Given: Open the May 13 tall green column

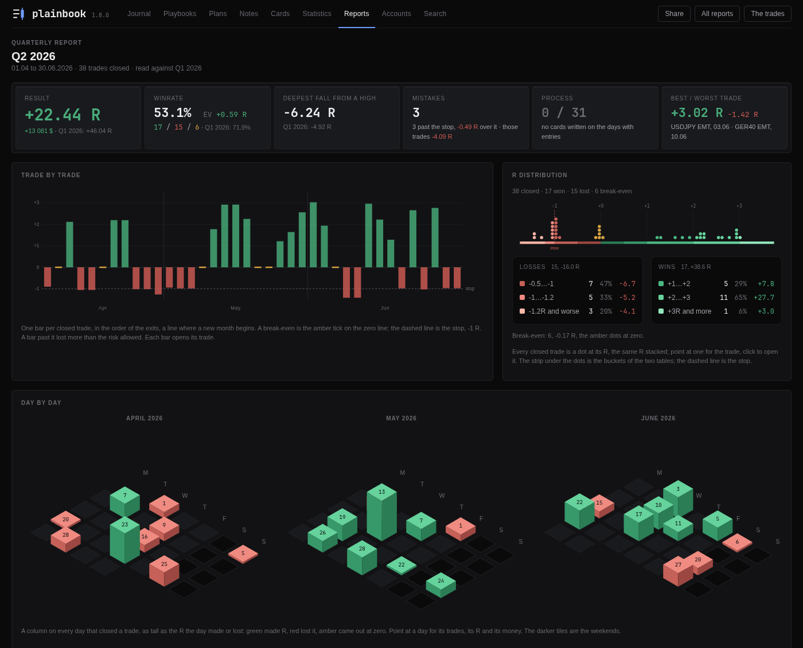Looking at the screenshot, I should (382, 512).
